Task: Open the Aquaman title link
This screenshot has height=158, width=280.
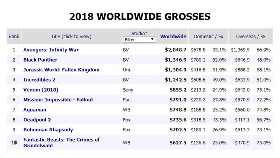Action: [35, 110]
